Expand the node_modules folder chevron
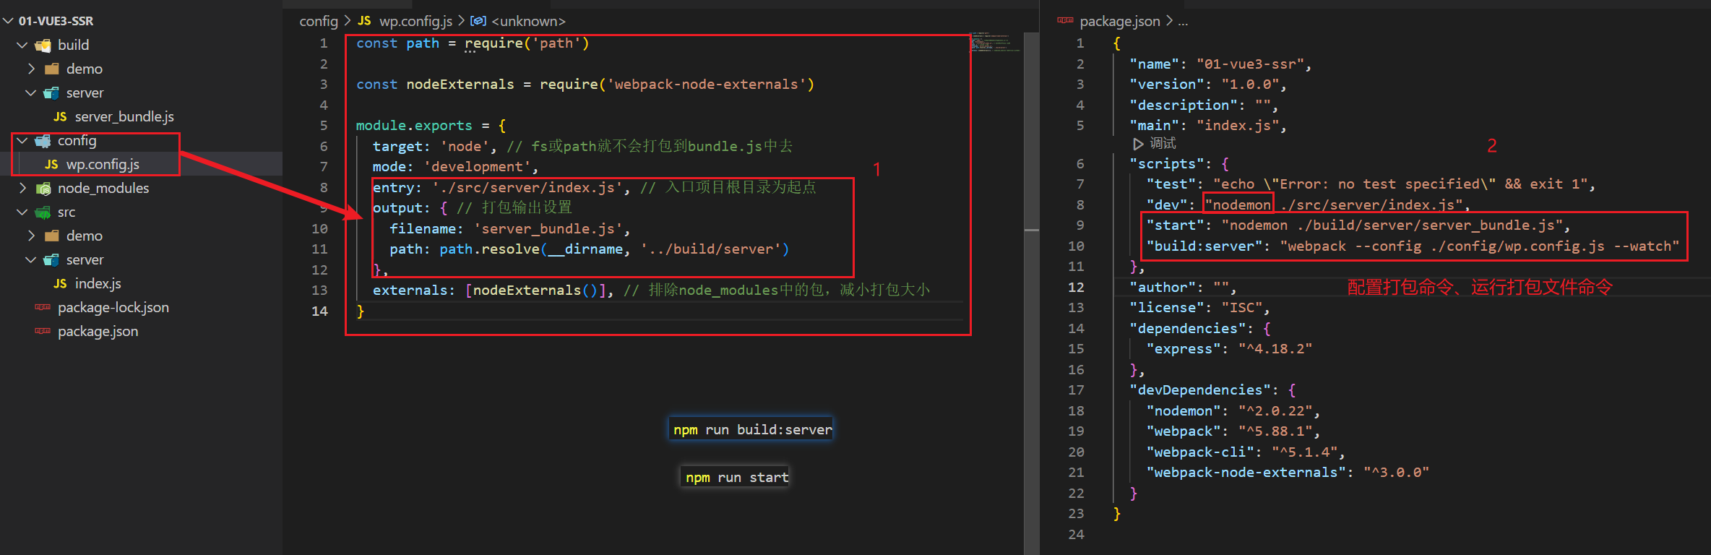The image size is (1711, 555). pos(22,188)
